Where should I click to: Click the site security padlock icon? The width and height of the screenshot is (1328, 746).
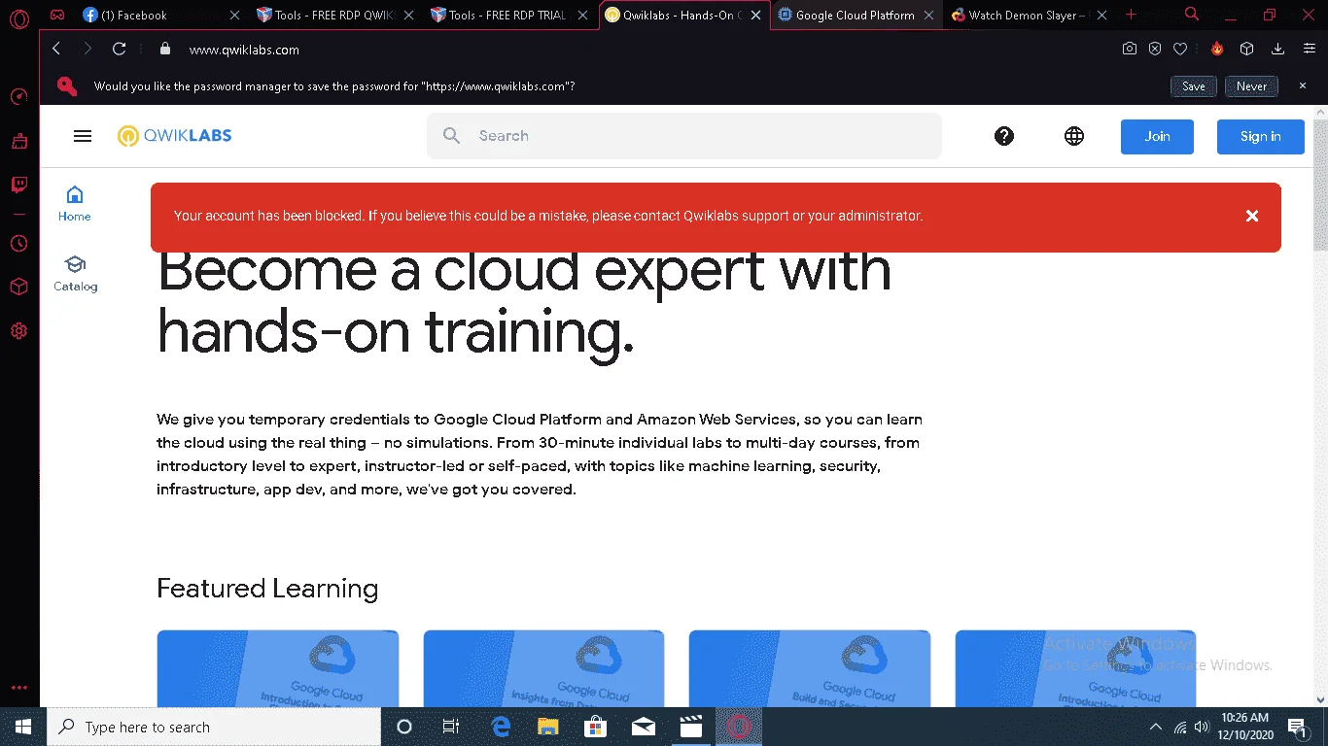click(x=165, y=49)
